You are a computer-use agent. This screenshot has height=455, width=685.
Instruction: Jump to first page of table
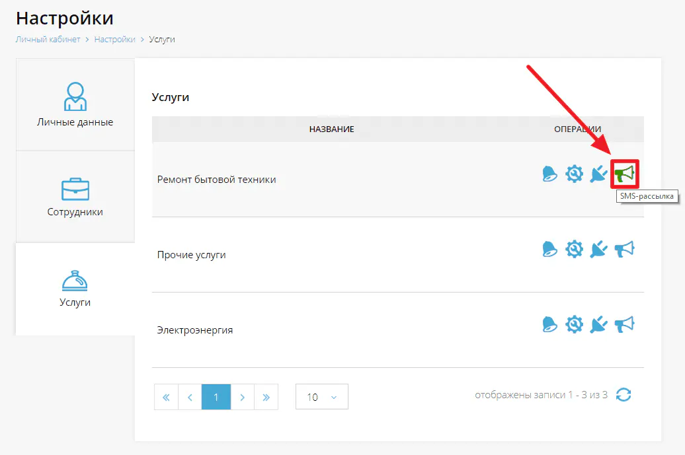point(166,397)
